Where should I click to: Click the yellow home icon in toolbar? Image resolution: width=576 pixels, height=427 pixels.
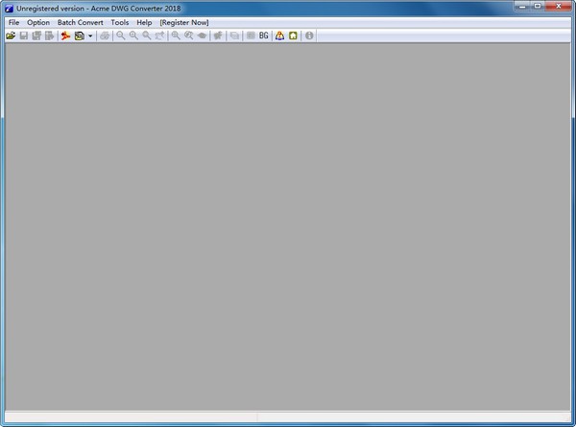click(x=293, y=36)
